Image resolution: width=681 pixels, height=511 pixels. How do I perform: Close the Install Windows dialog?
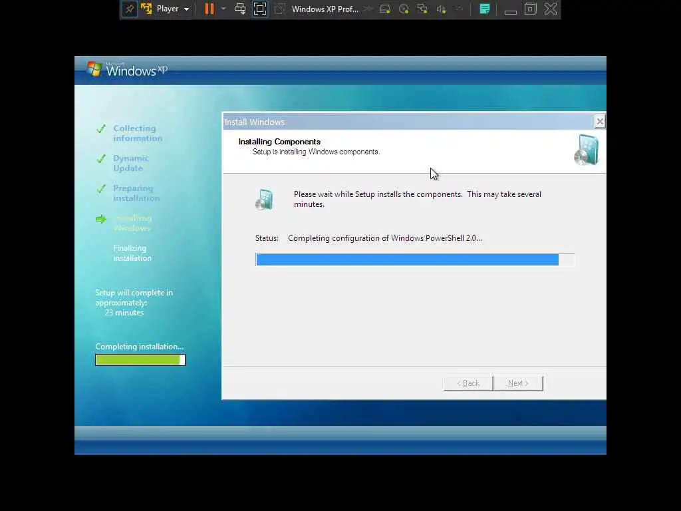(599, 122)
